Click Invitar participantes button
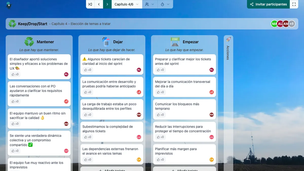304x171 pixels. coord(268,4)
